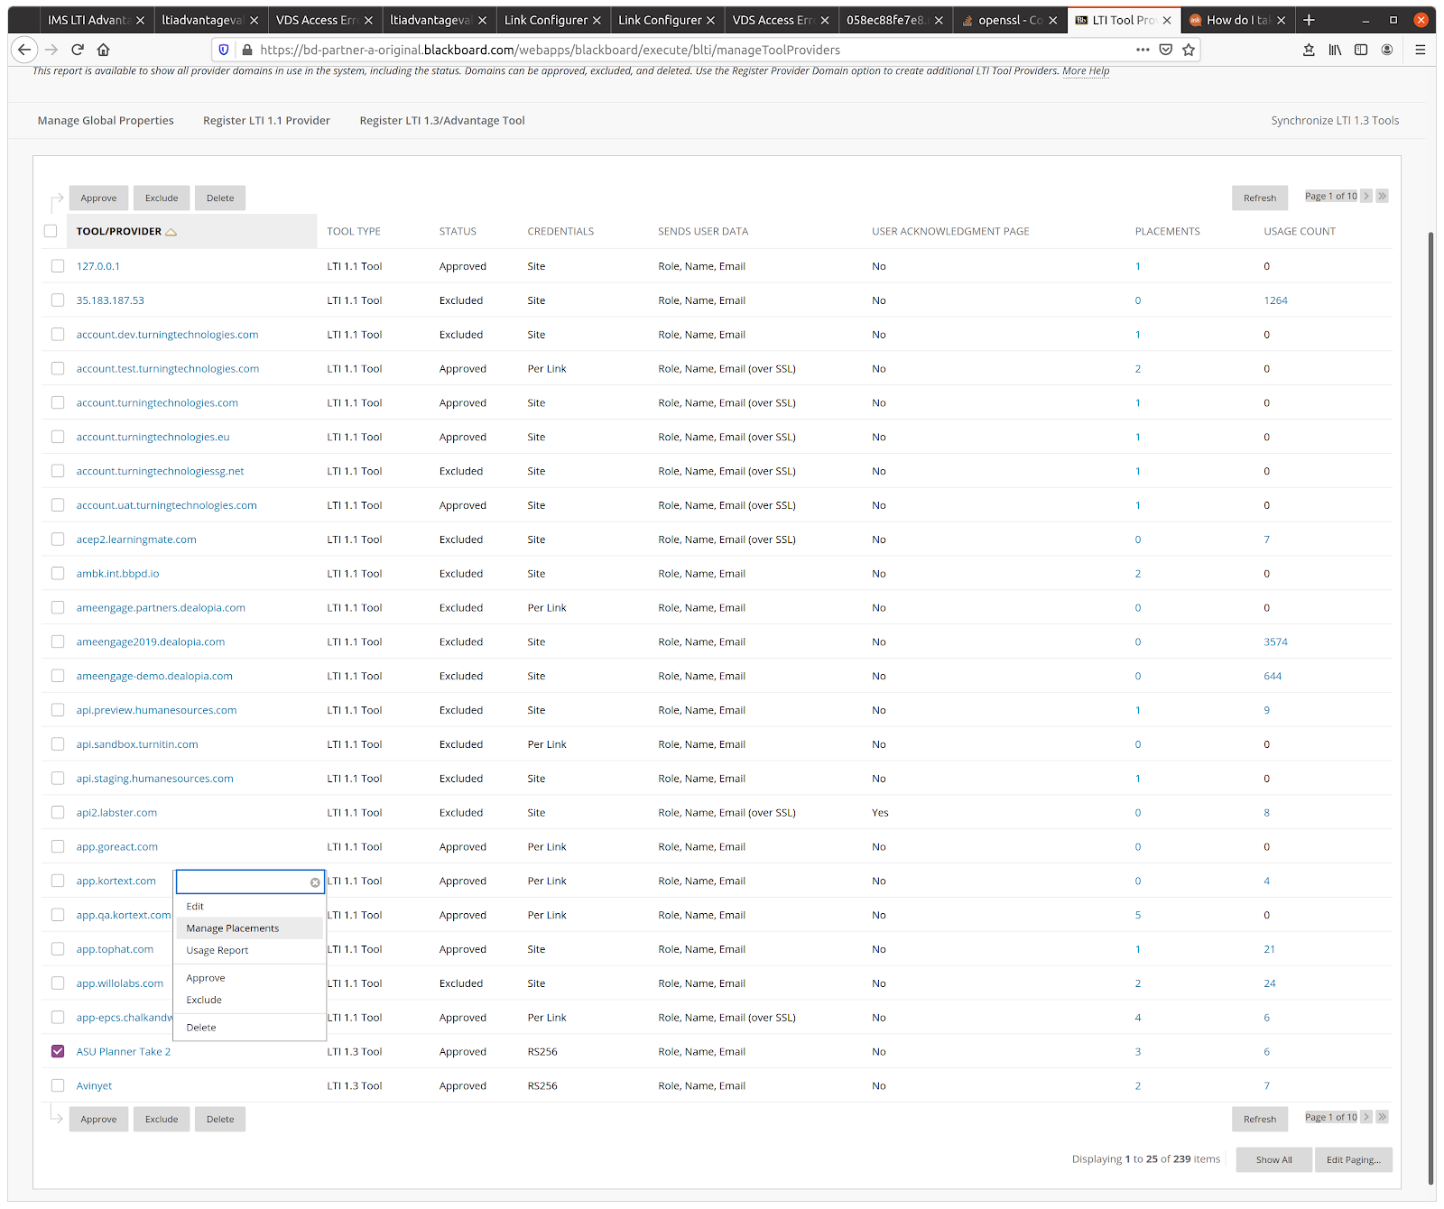
Task: Select checkbox for ambk.int.bbpd.io
Action: (58, 574)
